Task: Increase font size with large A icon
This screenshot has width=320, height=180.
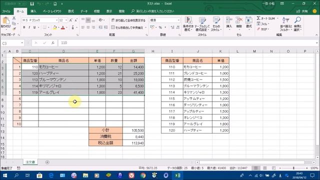Action: click(x=71, y=20)
